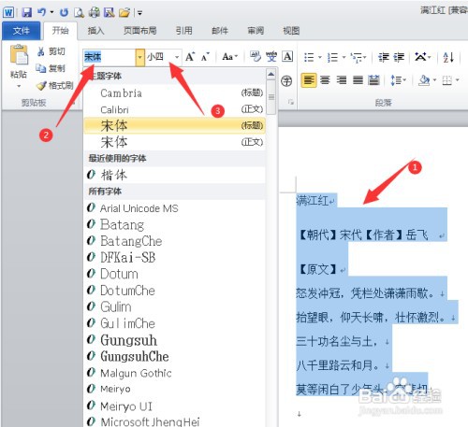The image size is (468, 427).
Task: Click the Shrink Font icon
Action: (x=205, y=57)
